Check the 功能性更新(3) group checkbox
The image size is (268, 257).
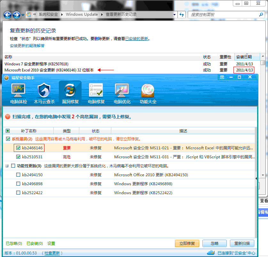point(13,166)
